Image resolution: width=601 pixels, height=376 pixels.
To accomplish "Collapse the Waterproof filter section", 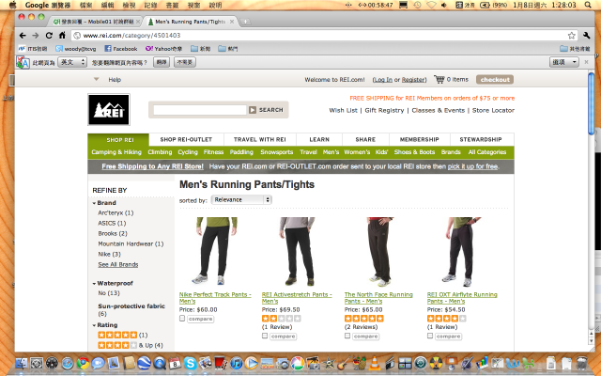I will click(94, 284).
